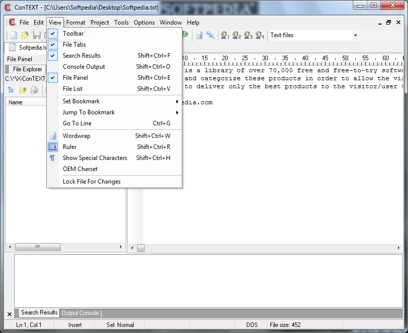Enable Console Output in View menu
Image resolution: width=408 pixels, height=333 pixels.
(115, 67)
